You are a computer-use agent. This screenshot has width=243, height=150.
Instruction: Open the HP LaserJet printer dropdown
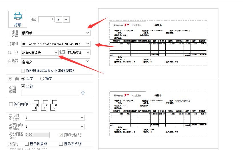pyautogui.click(x=88, y=44)
